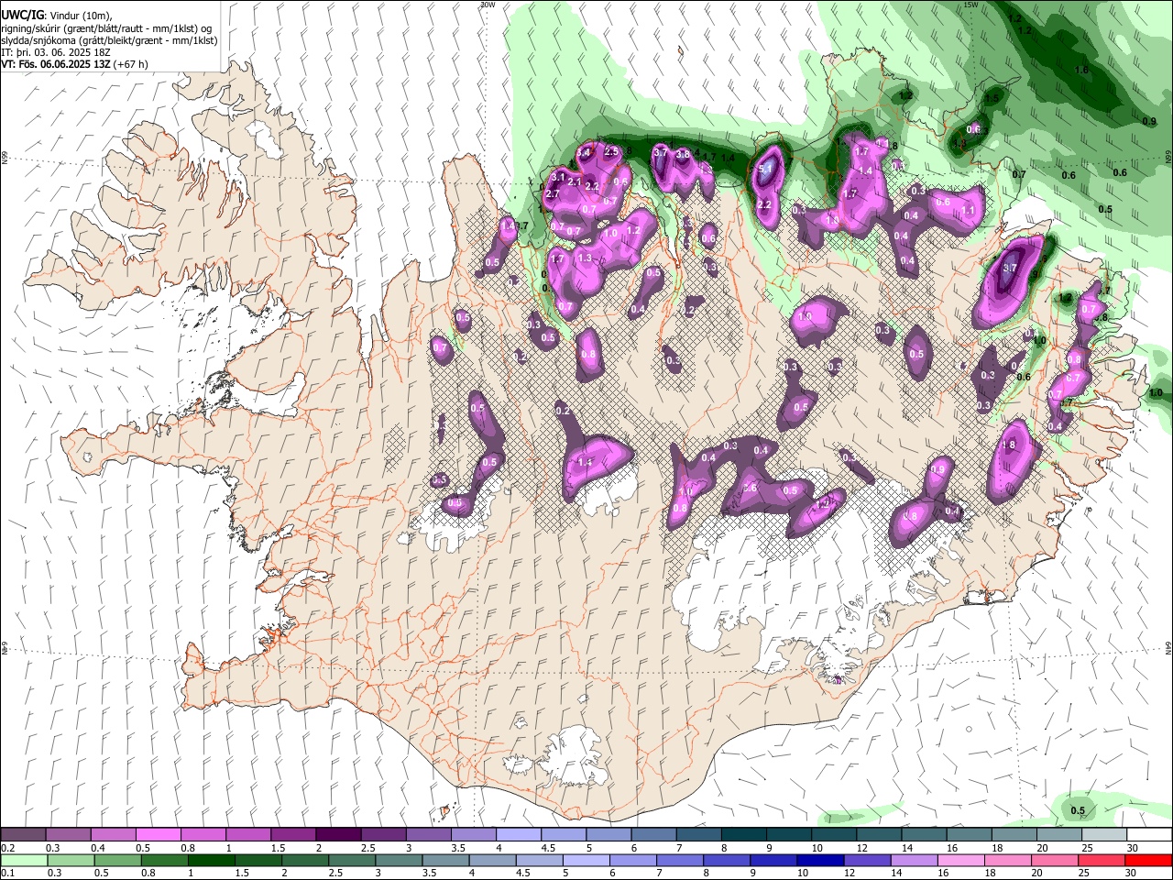Select the rain-scale swatch starting at 20
Viewport: 1173px width, 880px height.
pyautogui.click(x=1053, y=861)
